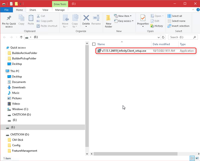Open Customize Quick Access Toolbar dropdown
Viewport: 200px width, 161px height.
pyautogui.click(x=20, y=4)
